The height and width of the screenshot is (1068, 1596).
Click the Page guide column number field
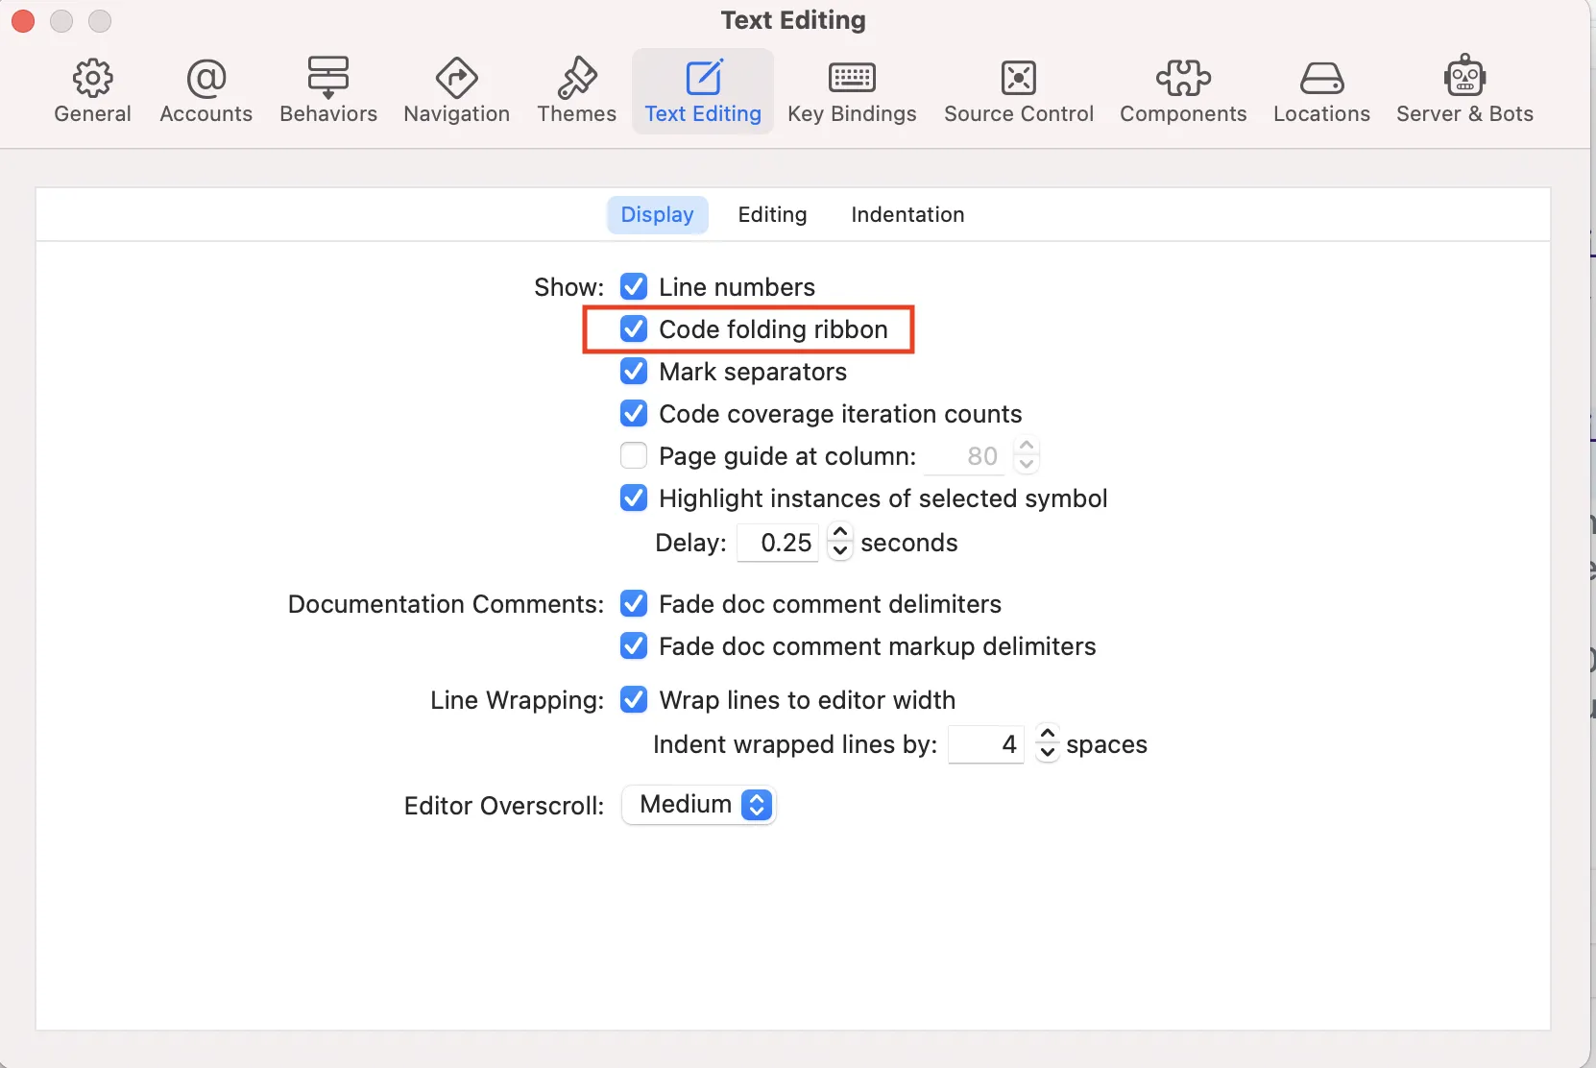964,456
